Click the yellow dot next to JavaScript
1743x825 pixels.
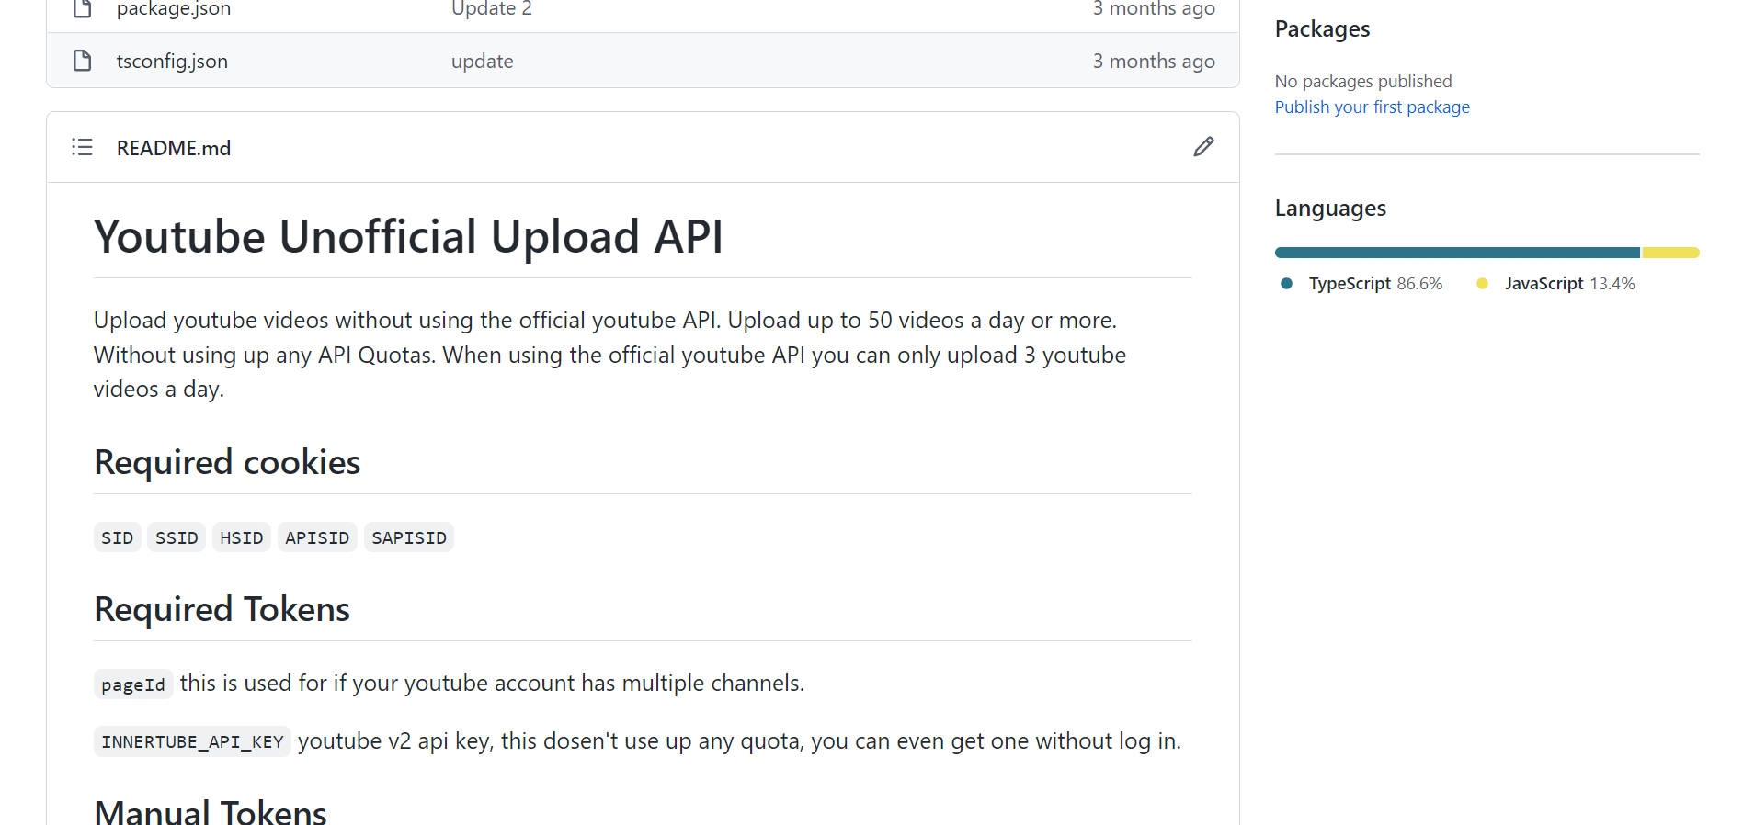pyautogui.click(x=1482, y=284)
